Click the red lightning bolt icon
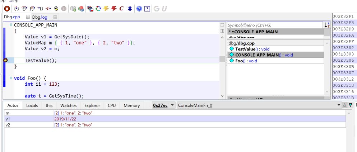 [x=113, y=9]
